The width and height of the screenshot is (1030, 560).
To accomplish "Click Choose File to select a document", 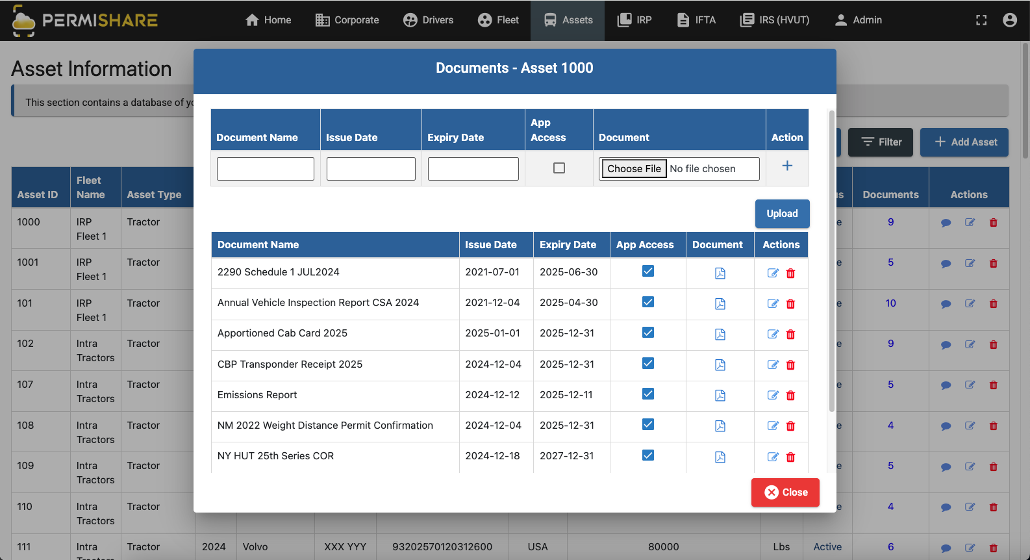I will pyautogui.click(x=634, y=169).
